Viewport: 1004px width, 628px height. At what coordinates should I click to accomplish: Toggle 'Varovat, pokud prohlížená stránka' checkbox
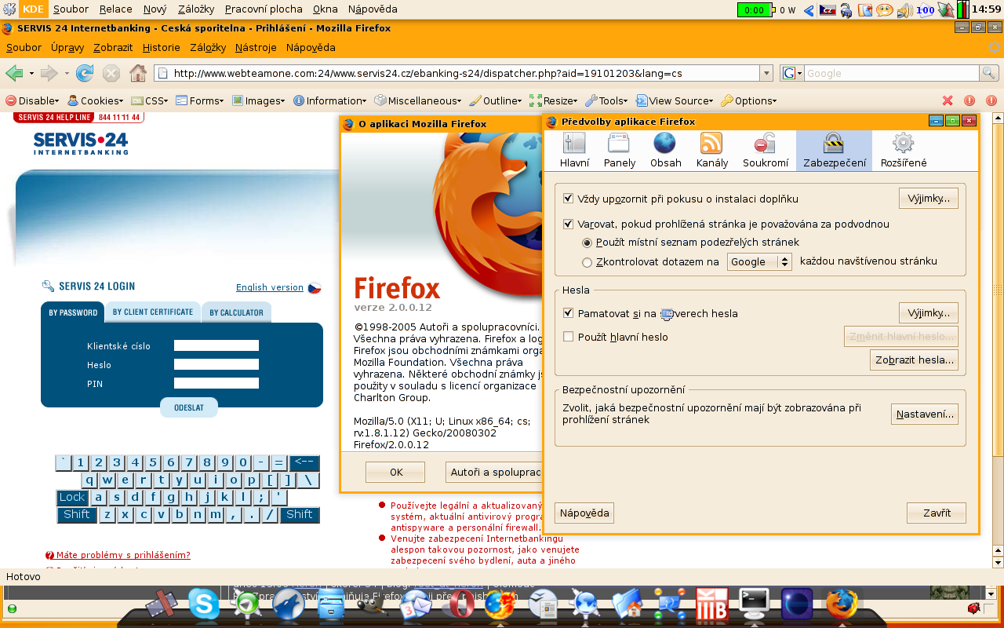click(x=569, y=224)
